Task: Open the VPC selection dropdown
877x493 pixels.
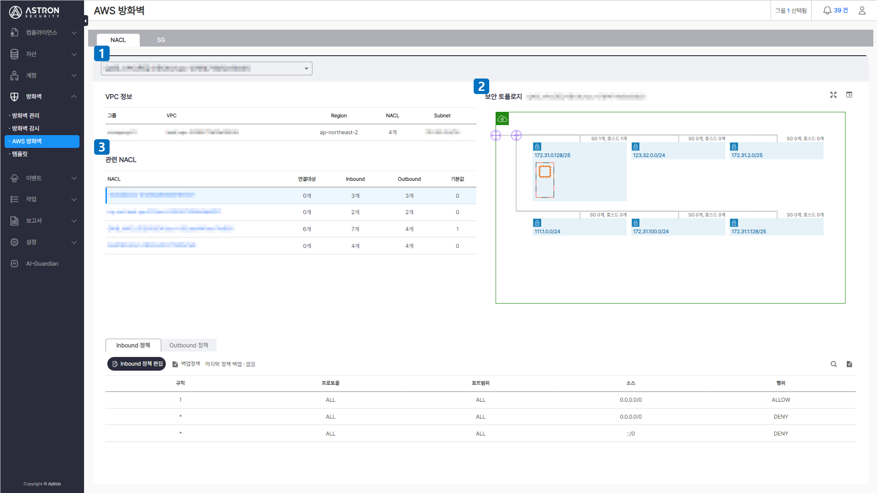Action: (x=206, y=68)
